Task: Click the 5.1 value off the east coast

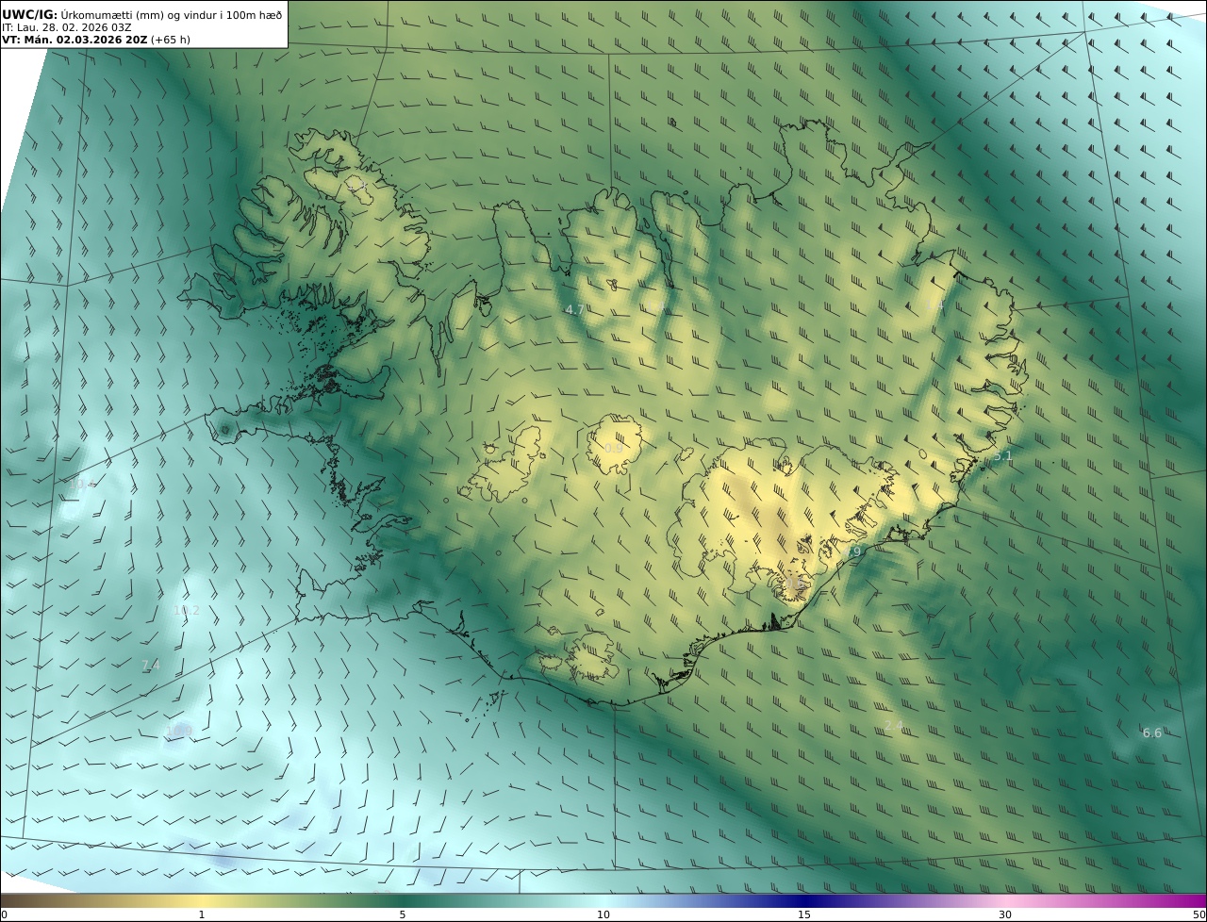Action: point(1003,456)
